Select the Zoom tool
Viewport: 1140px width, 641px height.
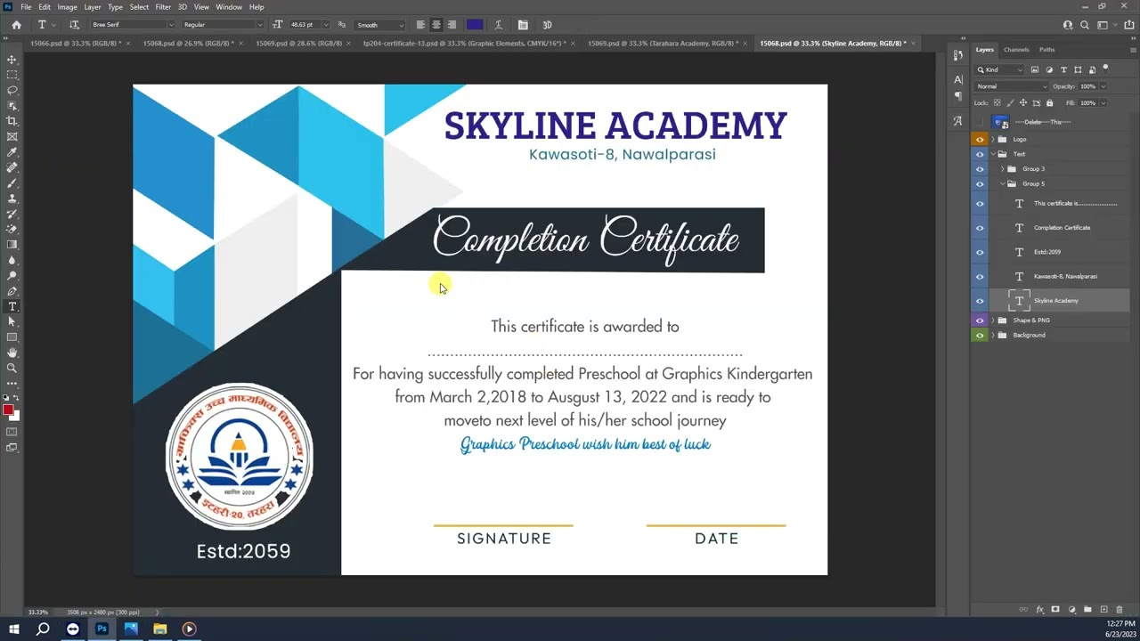12,368
